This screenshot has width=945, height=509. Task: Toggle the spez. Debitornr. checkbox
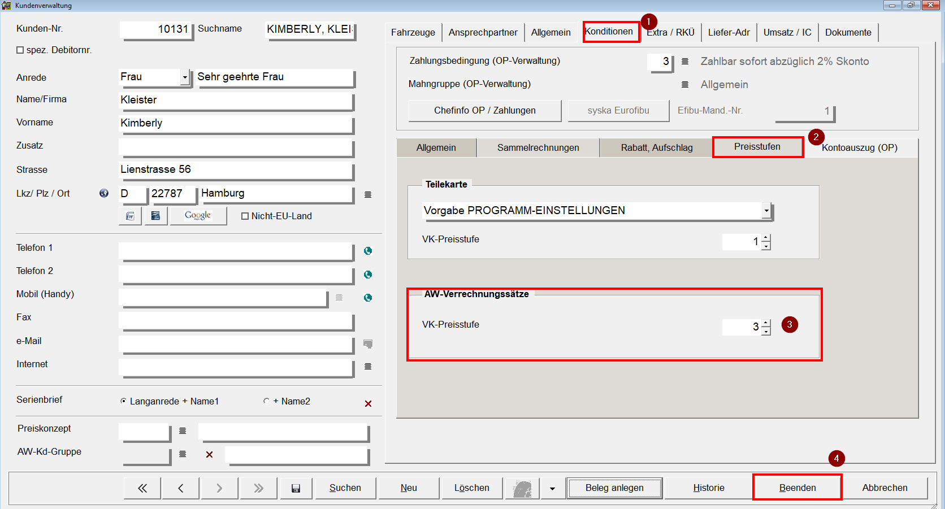pyautogui.click(x=20, y=50)
